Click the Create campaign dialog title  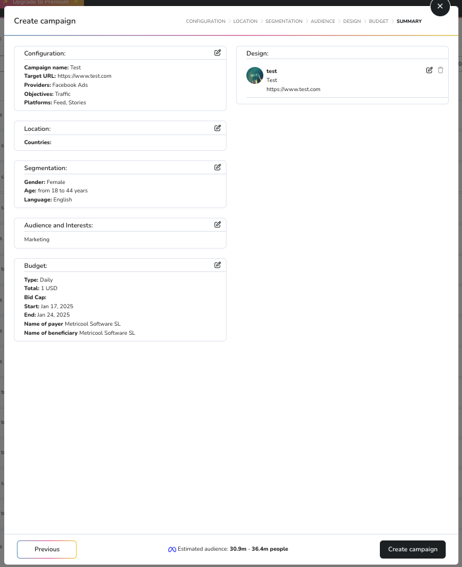[x=45, y=21]
